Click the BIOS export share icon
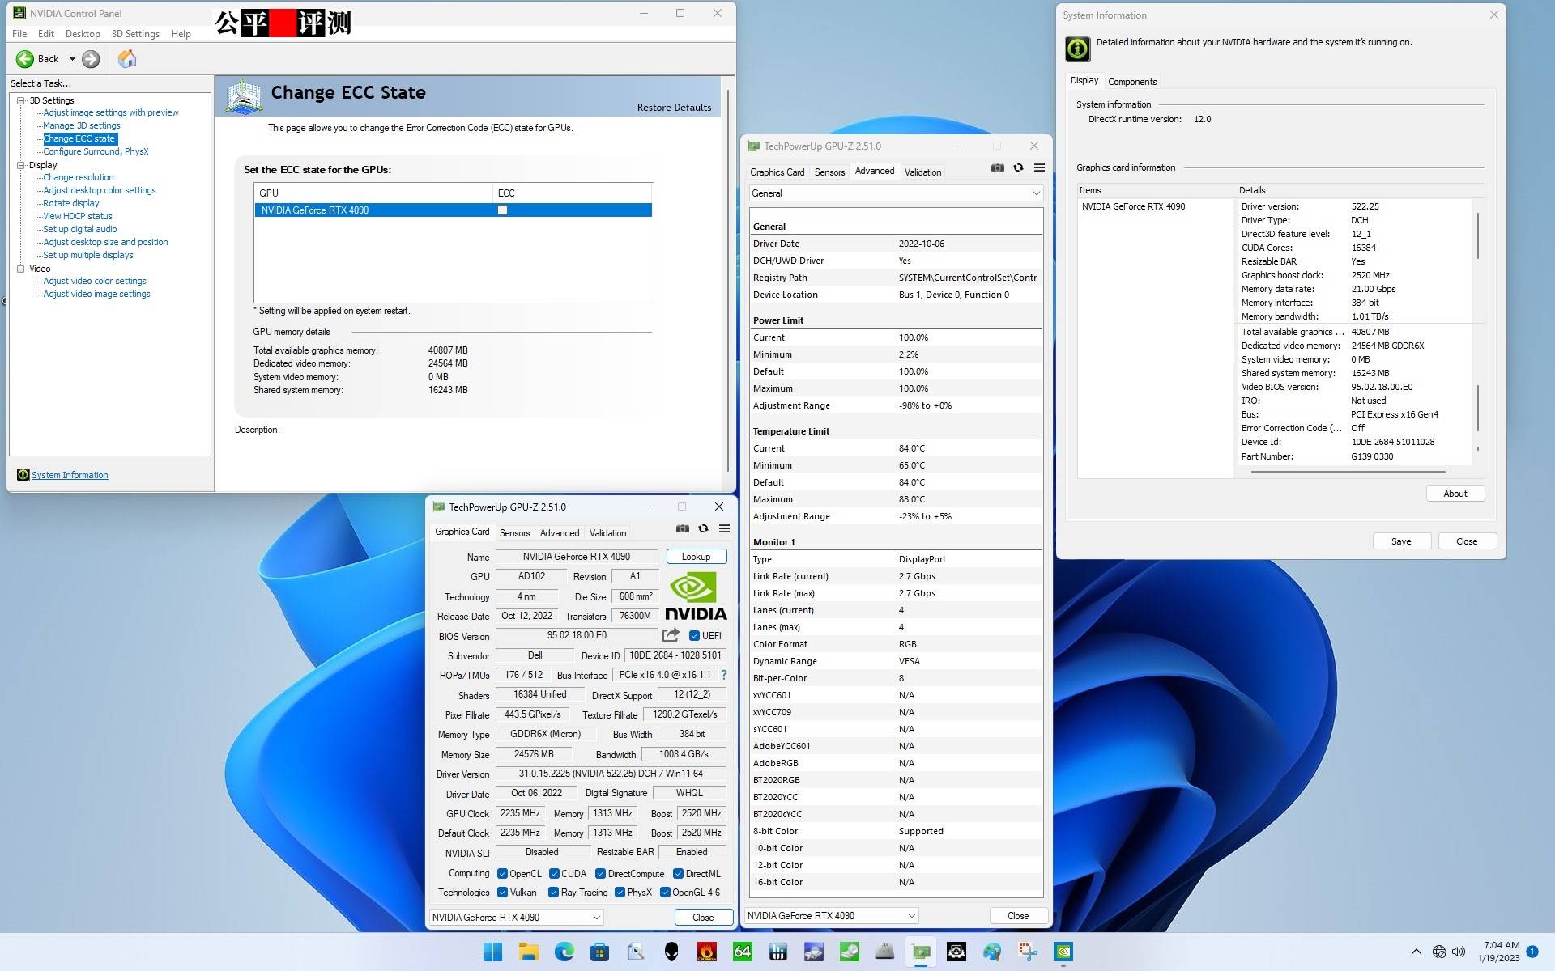The image size is (1555, 971). pyautogui.click(x=671, y=635)
